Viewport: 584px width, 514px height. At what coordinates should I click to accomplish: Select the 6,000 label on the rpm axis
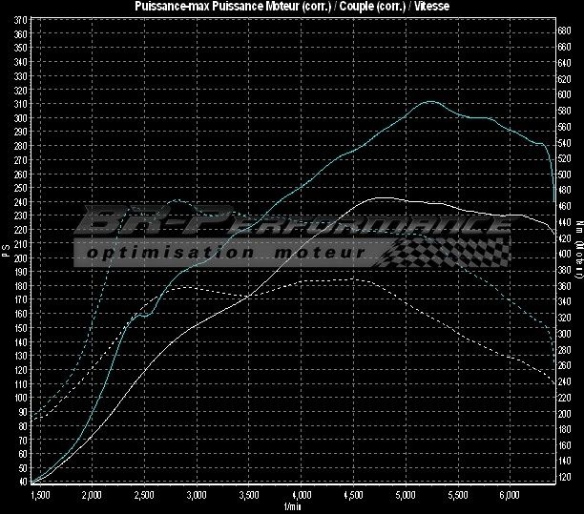(510, 496)
